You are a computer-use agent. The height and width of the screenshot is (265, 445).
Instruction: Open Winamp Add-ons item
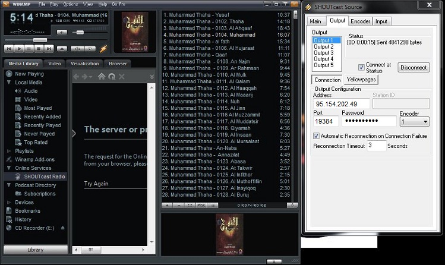point(34,159)
